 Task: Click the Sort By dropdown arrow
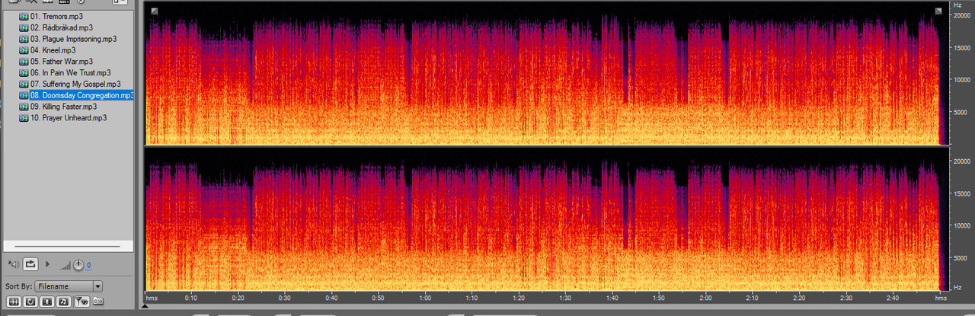click(97, 286)
